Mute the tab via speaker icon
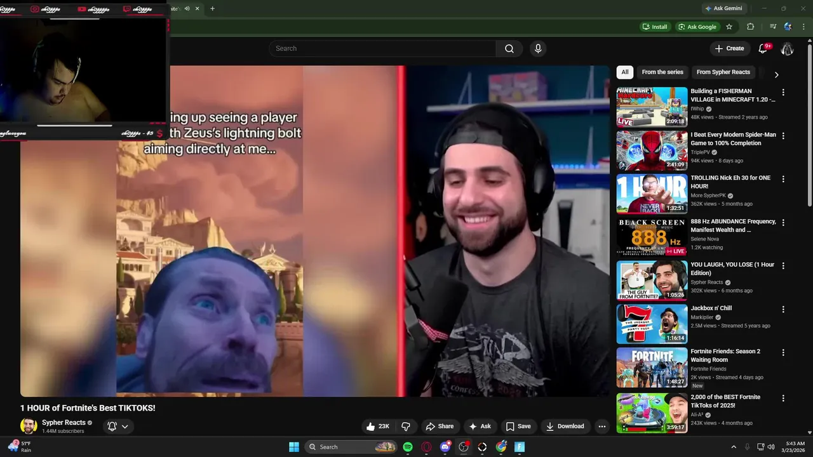This screenshot has height=457, width=813. pyautogui.click(x=187, y=8)
